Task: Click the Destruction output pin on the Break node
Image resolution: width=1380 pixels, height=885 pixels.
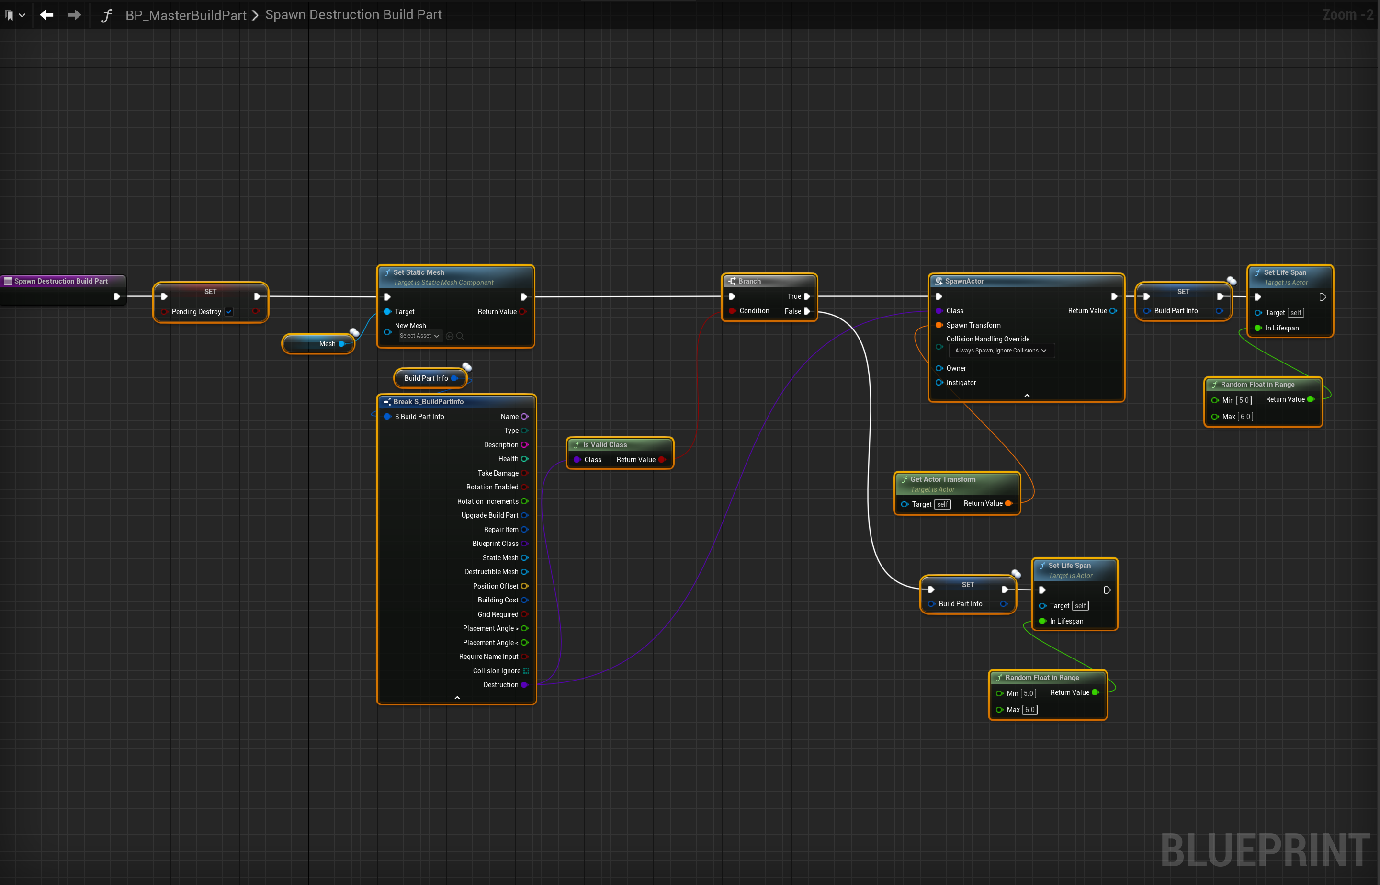Action: point(524,684)
